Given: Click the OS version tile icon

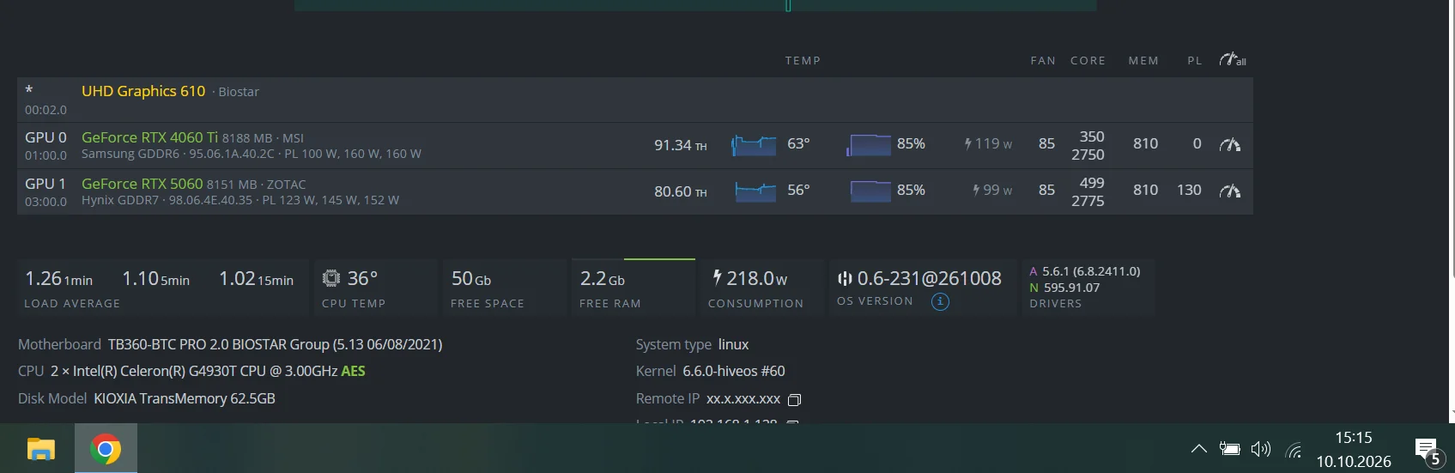Looking at the screenshot, I should (845, 278).
